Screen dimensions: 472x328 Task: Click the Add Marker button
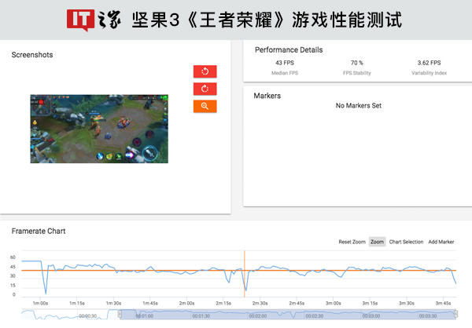coord(441,242)
